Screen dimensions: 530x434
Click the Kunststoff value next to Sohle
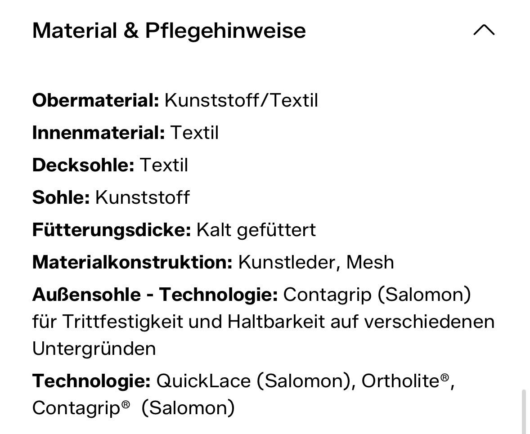142,197
